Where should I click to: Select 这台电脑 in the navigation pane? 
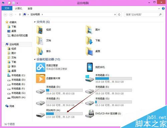[x=14, y=44]
